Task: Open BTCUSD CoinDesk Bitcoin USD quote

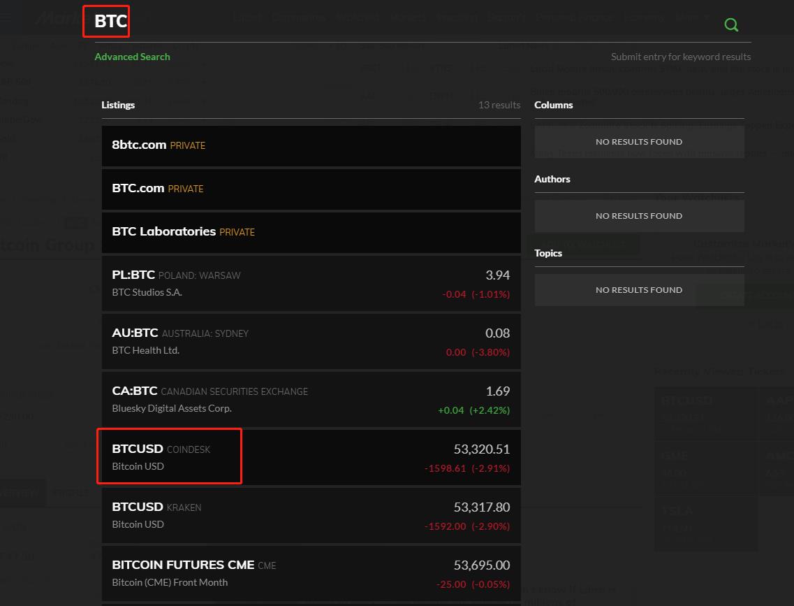Action: pos(311,457)
